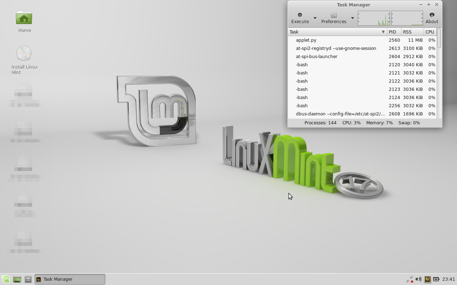This screenshot has width=457, height=285.
Task: Click the 0% CPU cell in applet.py row
Action: click(x=432, y=40)
